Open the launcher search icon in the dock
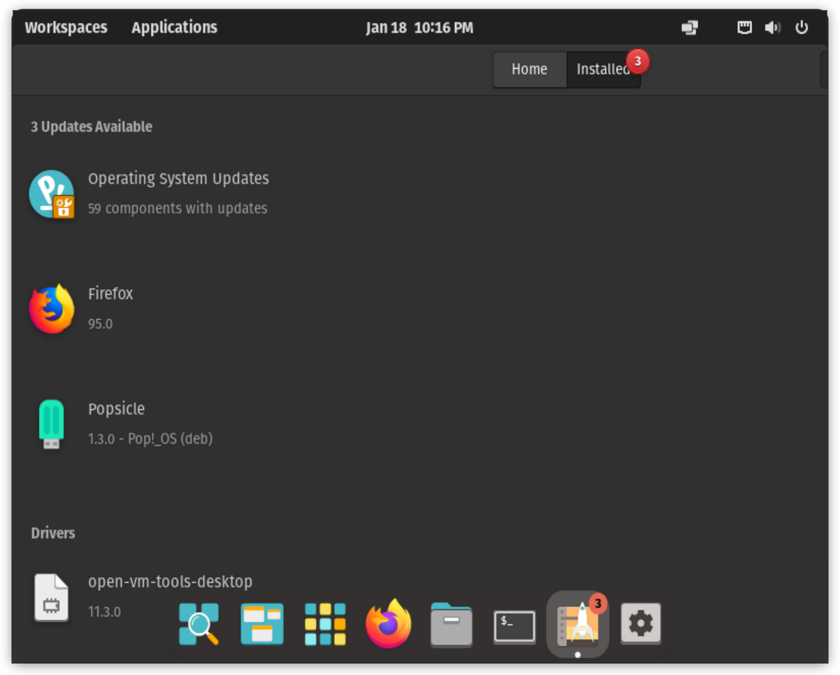 coord(198,624)
